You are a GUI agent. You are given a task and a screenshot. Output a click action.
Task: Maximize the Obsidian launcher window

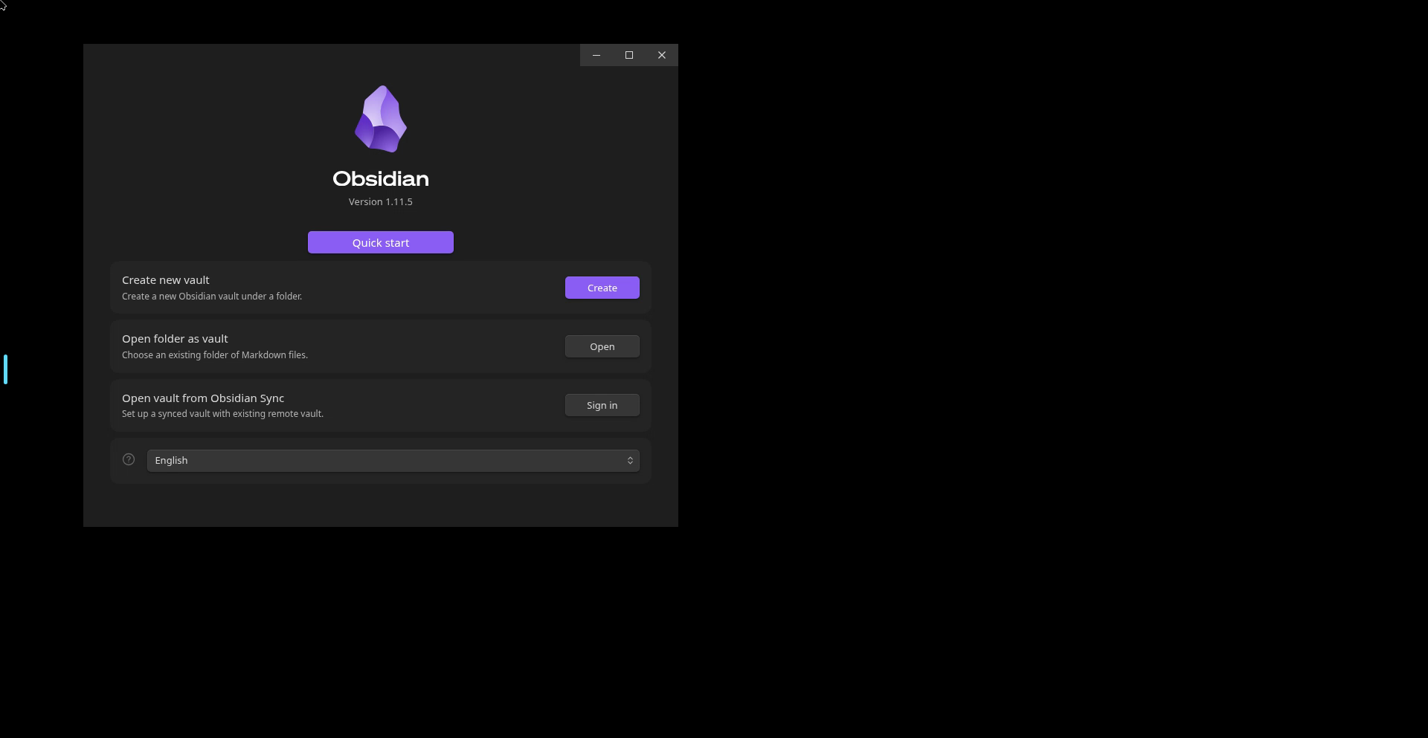629,55
